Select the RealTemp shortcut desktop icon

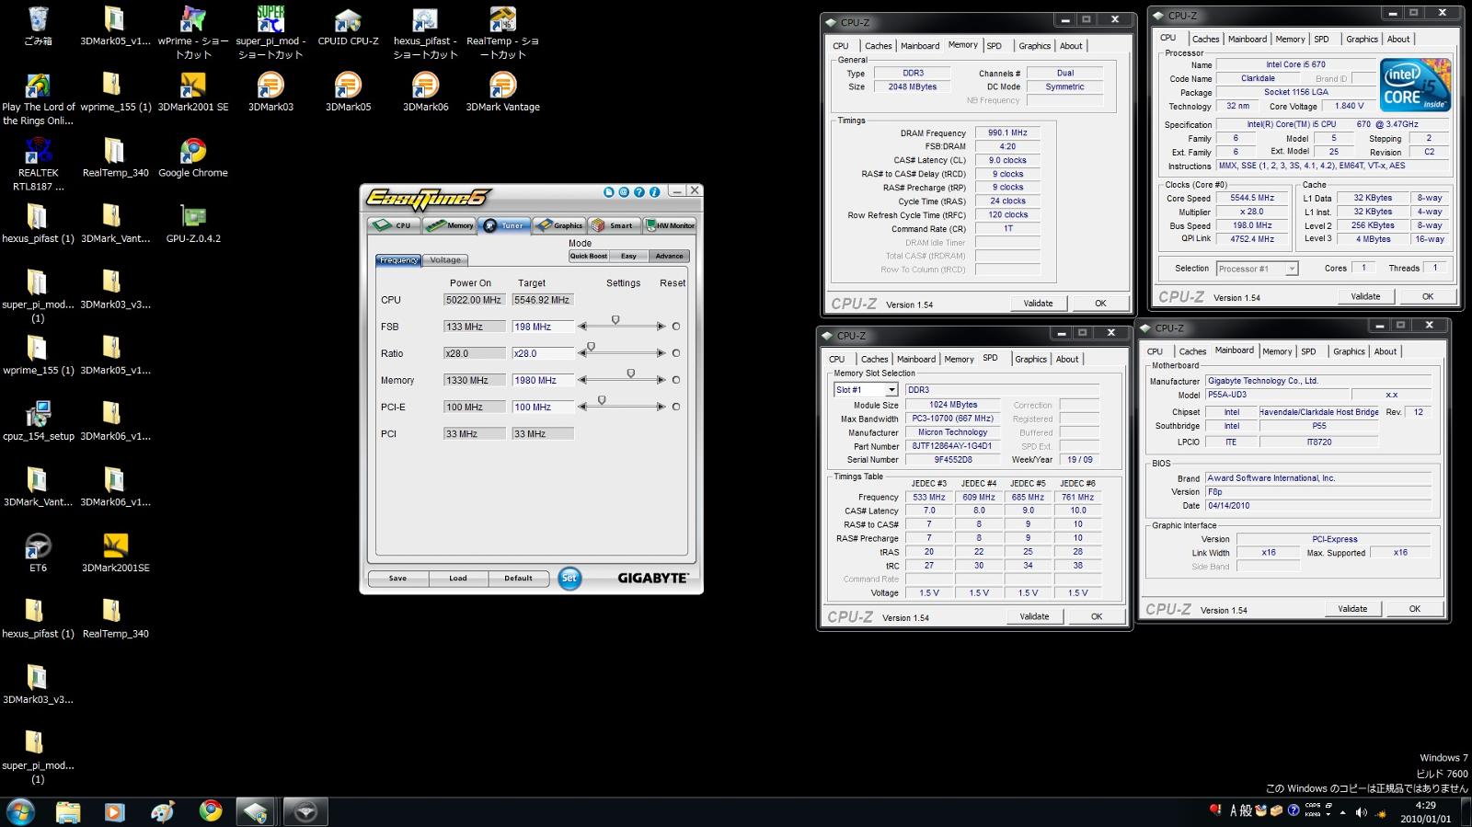click(x=502, y=32)
